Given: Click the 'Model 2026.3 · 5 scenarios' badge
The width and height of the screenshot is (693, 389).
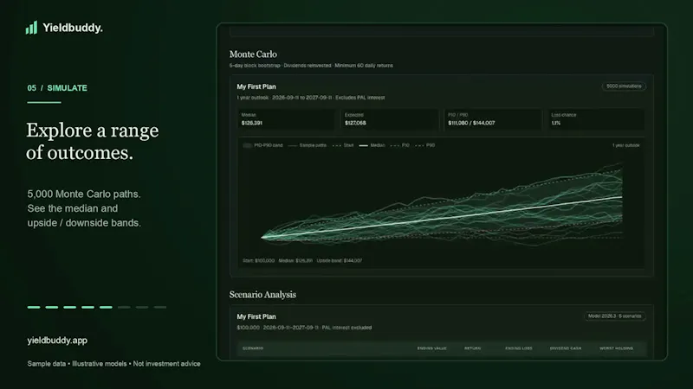Looking at the screenshot, I should 615,316.
